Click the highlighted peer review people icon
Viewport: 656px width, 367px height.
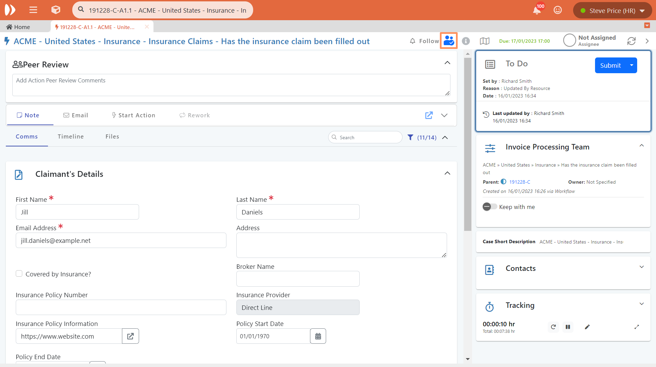pyautogui.click(x=448, y=41)
